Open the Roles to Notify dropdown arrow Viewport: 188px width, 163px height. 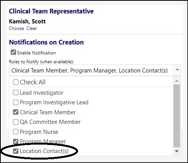pyautogui.click(x=177, y=70)
